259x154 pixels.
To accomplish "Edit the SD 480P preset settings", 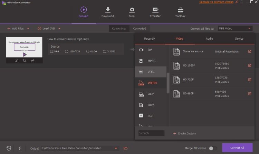I will [x=250, y=94].
